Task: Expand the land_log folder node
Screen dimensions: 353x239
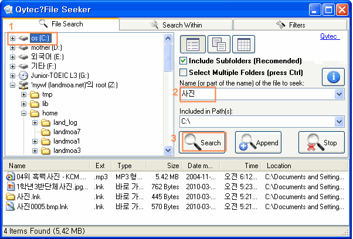Action: pos(35,123)
